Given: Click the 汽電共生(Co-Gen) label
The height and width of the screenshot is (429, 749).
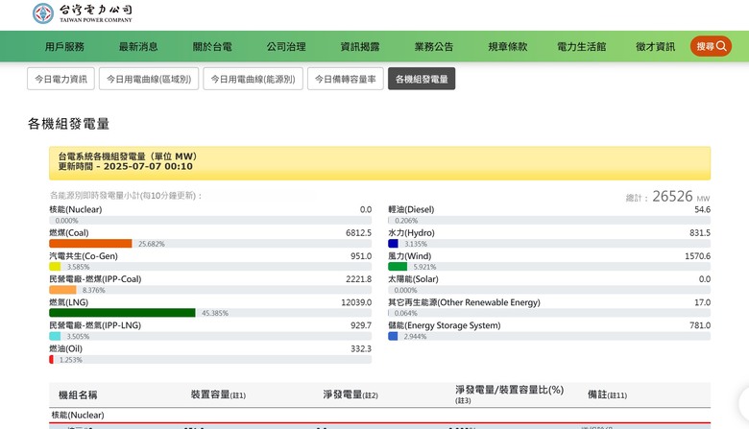Looking at the screenshot, I should tap(84, 256).
